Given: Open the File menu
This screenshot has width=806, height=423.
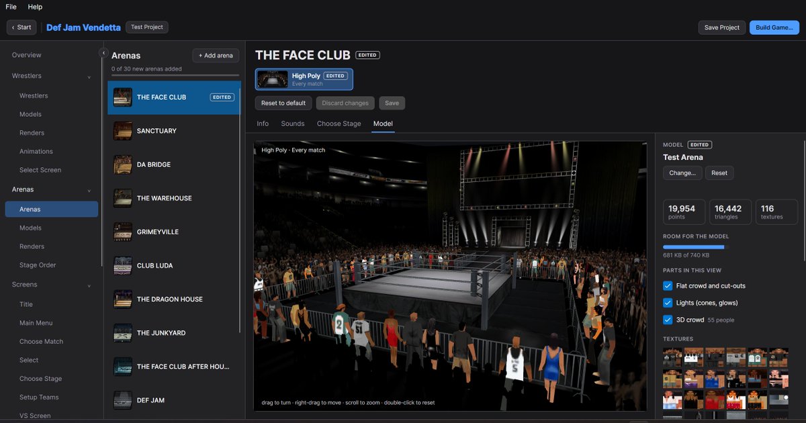Looking at the screenshot, I should tap(11, 7).
